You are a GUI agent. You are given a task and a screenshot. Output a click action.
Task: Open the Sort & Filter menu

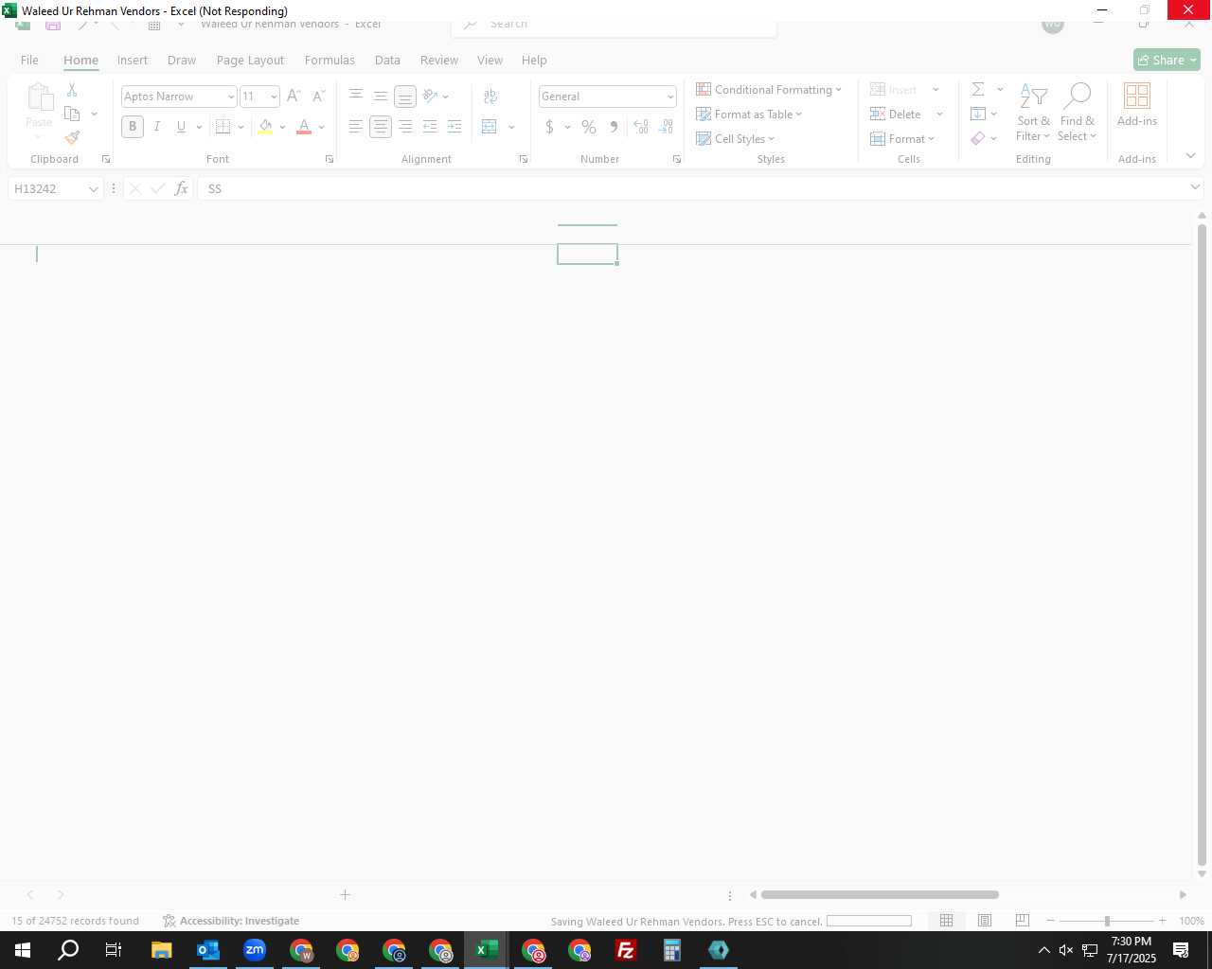(1033, 113)
